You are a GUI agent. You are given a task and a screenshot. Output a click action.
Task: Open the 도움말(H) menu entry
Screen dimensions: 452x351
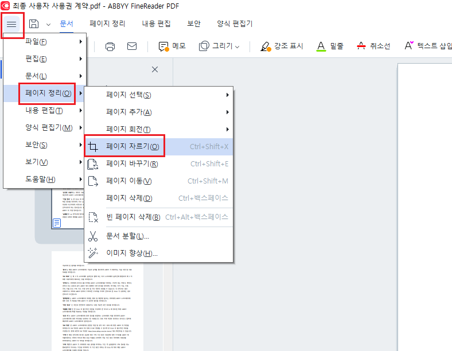pos(45,180)
